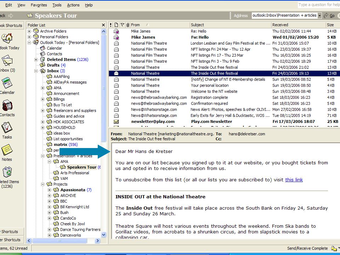
Task: Click envelope icon of Mike James Fw: Hello
Action: pyautogui.click(x=116, y=37)
